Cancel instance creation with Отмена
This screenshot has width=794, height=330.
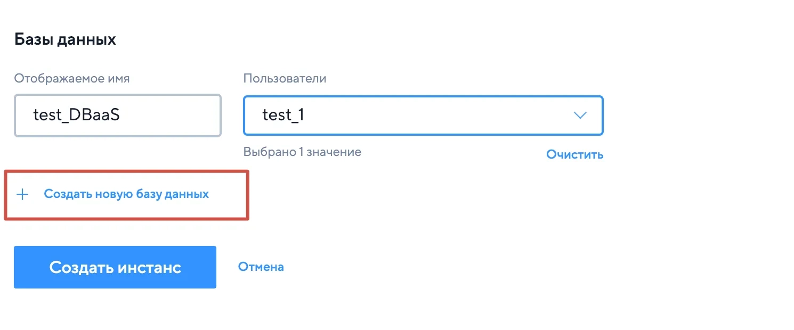coord(261,267)
